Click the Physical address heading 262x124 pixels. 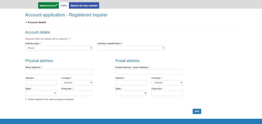pyautogui.click(x=39, y=61)
